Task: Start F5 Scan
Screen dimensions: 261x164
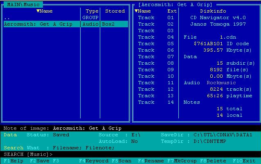Action: pos(122,161)
